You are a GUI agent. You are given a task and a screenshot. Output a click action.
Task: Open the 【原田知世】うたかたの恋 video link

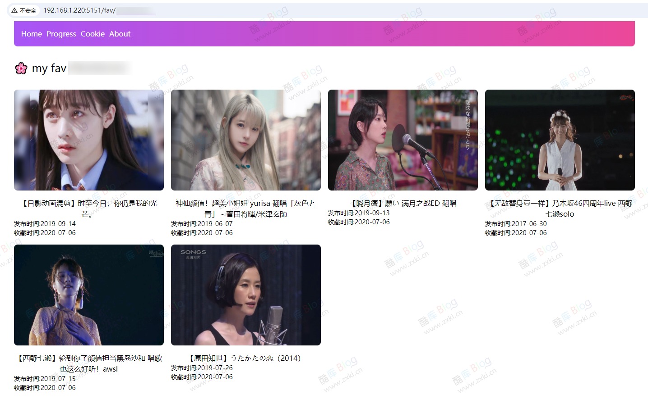tap(245, 358)
